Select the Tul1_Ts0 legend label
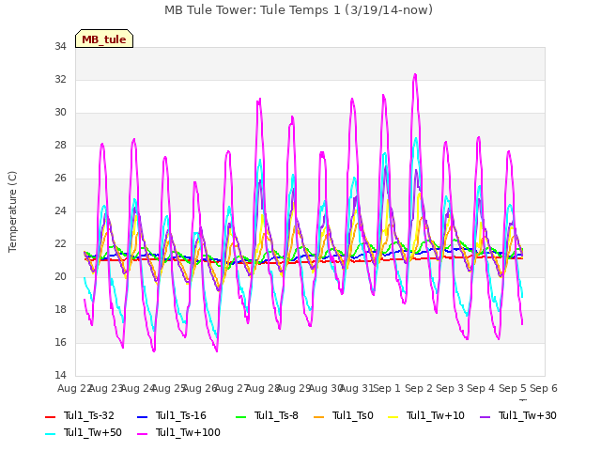The width and height of the screenshot is (601, 451). coord(353,415)
